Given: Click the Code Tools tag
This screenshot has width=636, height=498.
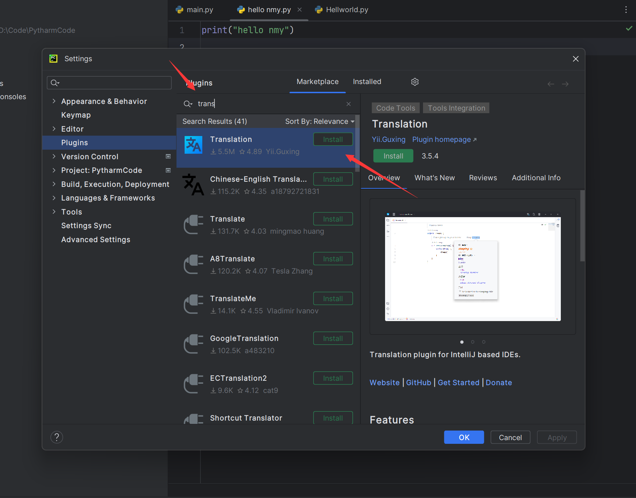Looking at the screenshot, I should click(396, 108).
